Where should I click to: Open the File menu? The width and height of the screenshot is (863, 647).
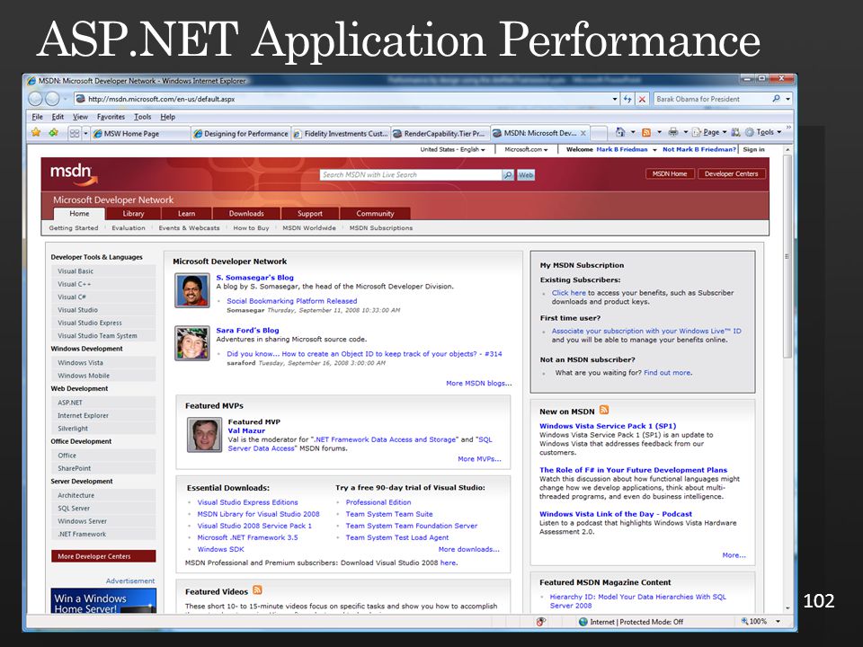(x=38, y=117)
